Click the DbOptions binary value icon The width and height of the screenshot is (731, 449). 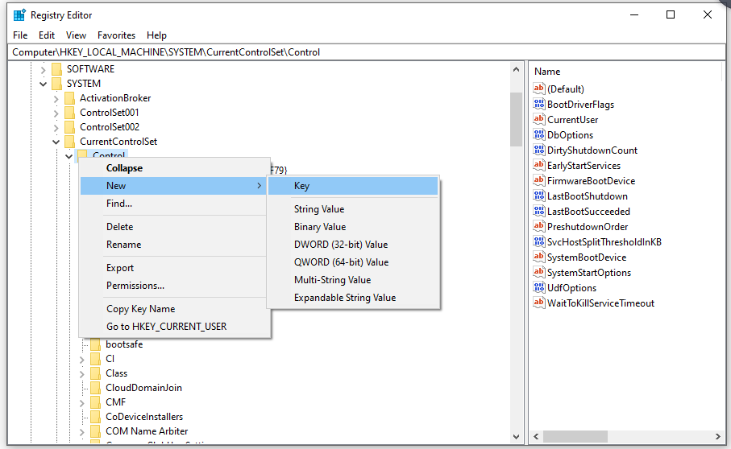539,134
